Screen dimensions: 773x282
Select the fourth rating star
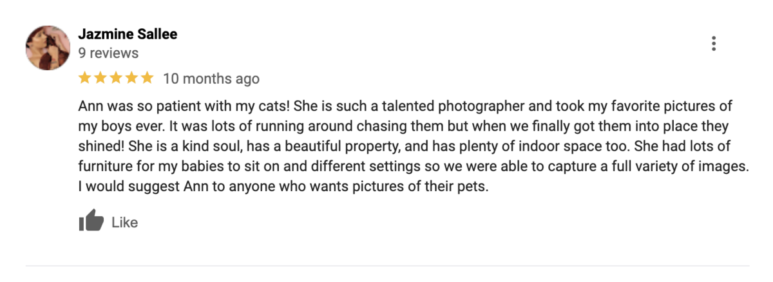tap(131, 78)
